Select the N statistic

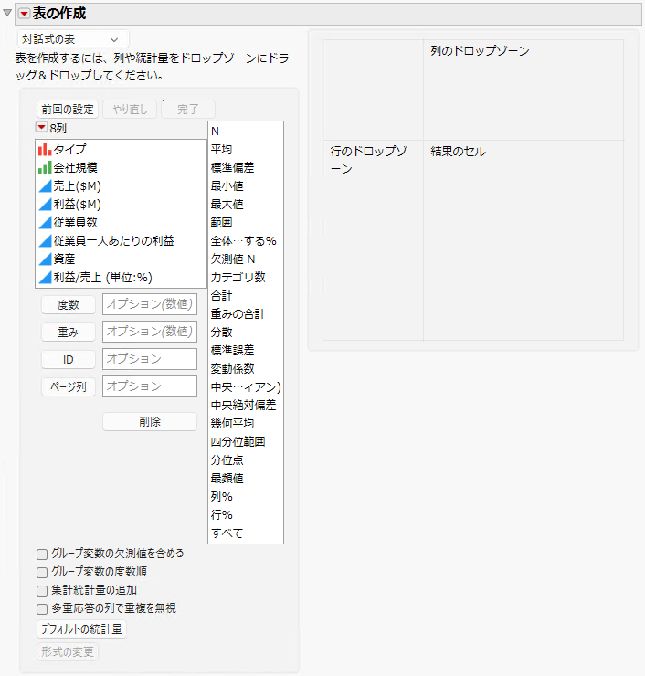[x=215, y=131]
